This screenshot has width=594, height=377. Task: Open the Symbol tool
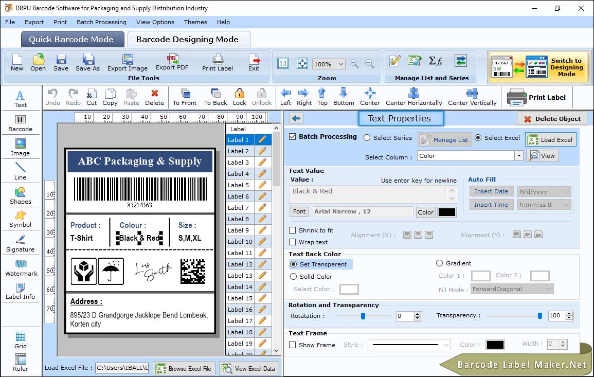point(21,220)
